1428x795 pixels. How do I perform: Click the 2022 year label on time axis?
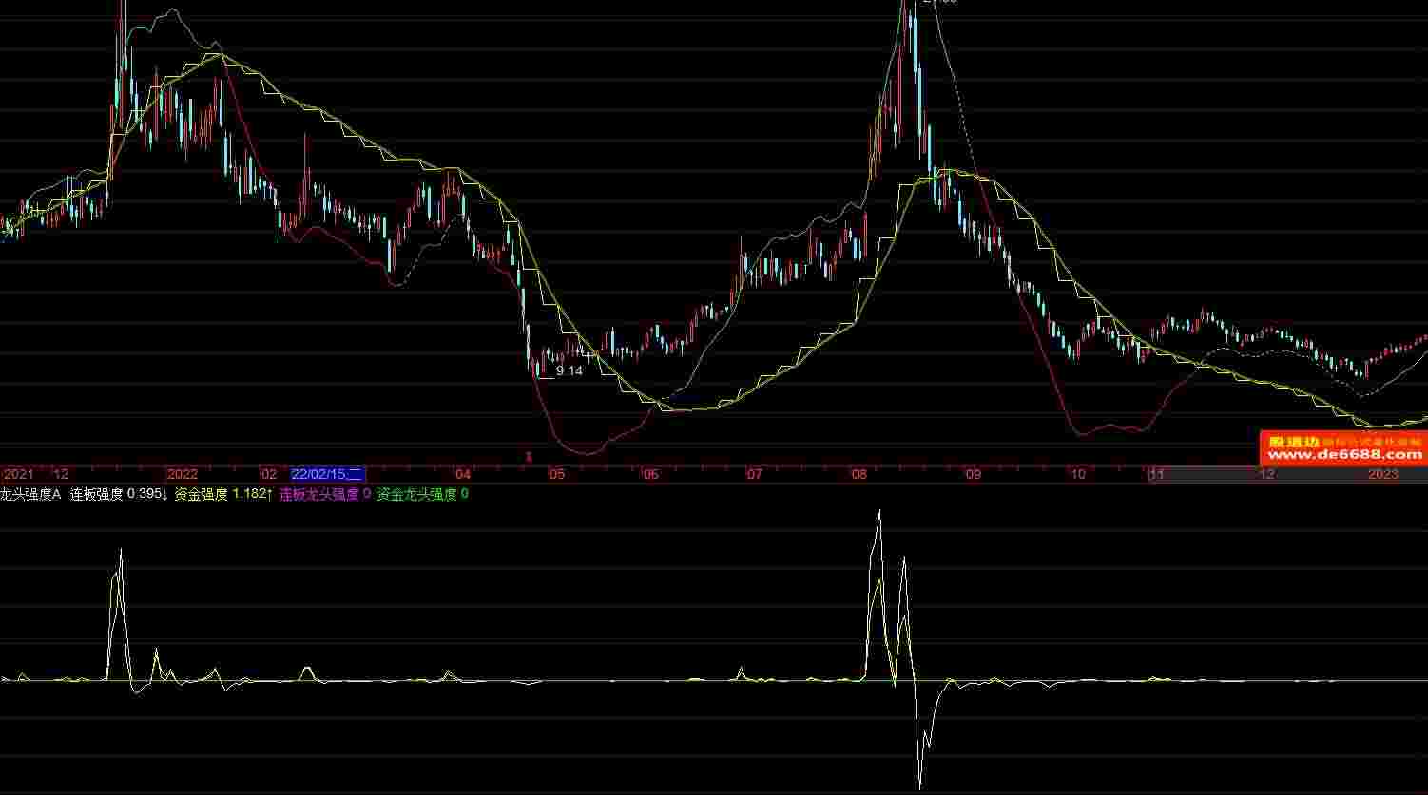tap(182, 474)
